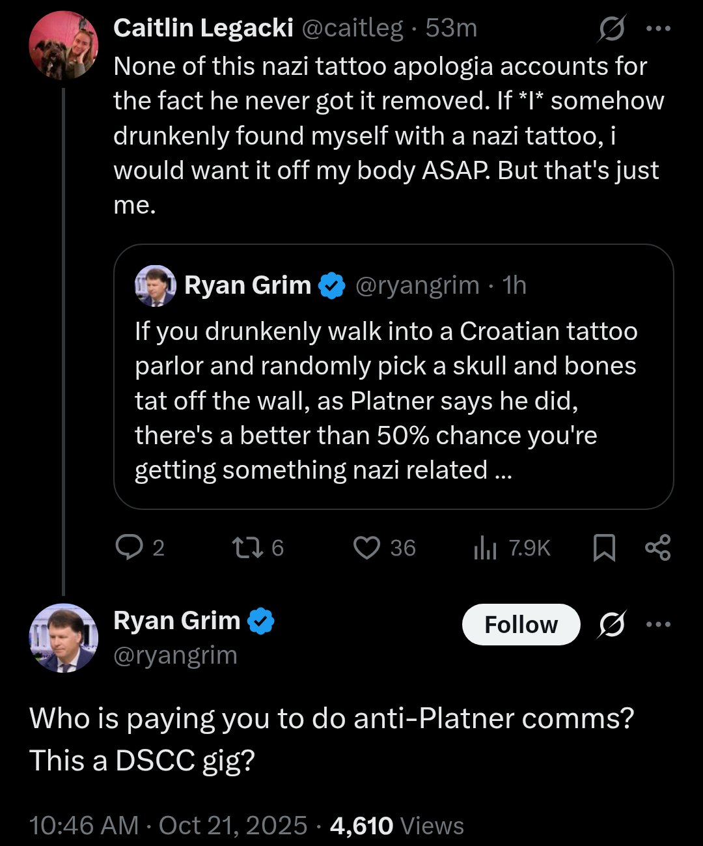703x846 pixels.
Task: Open the 10:46 AM Oct 21, 2025 timestamp
Action: pyautogui.click(x=168, y=825)
